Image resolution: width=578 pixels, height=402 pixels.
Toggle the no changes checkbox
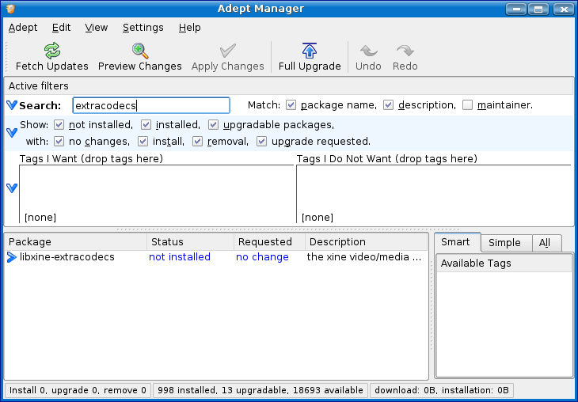[x=59, y=142]
